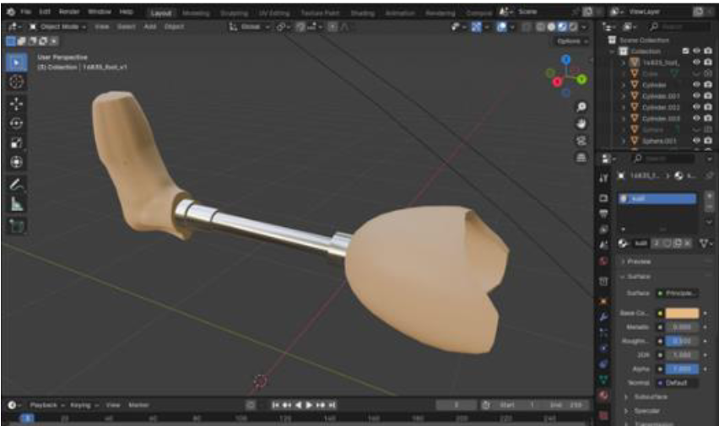The image size is (719, 426).
Task: Select the Add Cube tool
Action: point(17,225)
